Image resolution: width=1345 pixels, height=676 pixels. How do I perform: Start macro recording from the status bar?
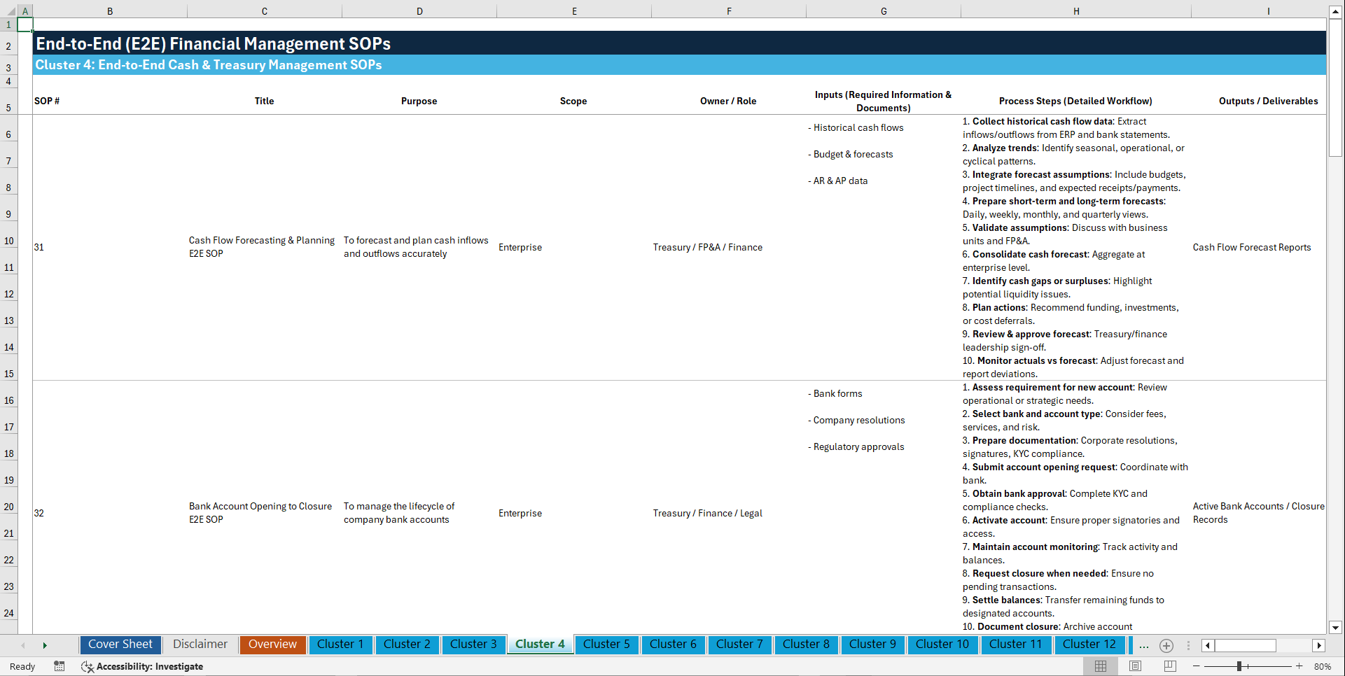coord(60,666)
